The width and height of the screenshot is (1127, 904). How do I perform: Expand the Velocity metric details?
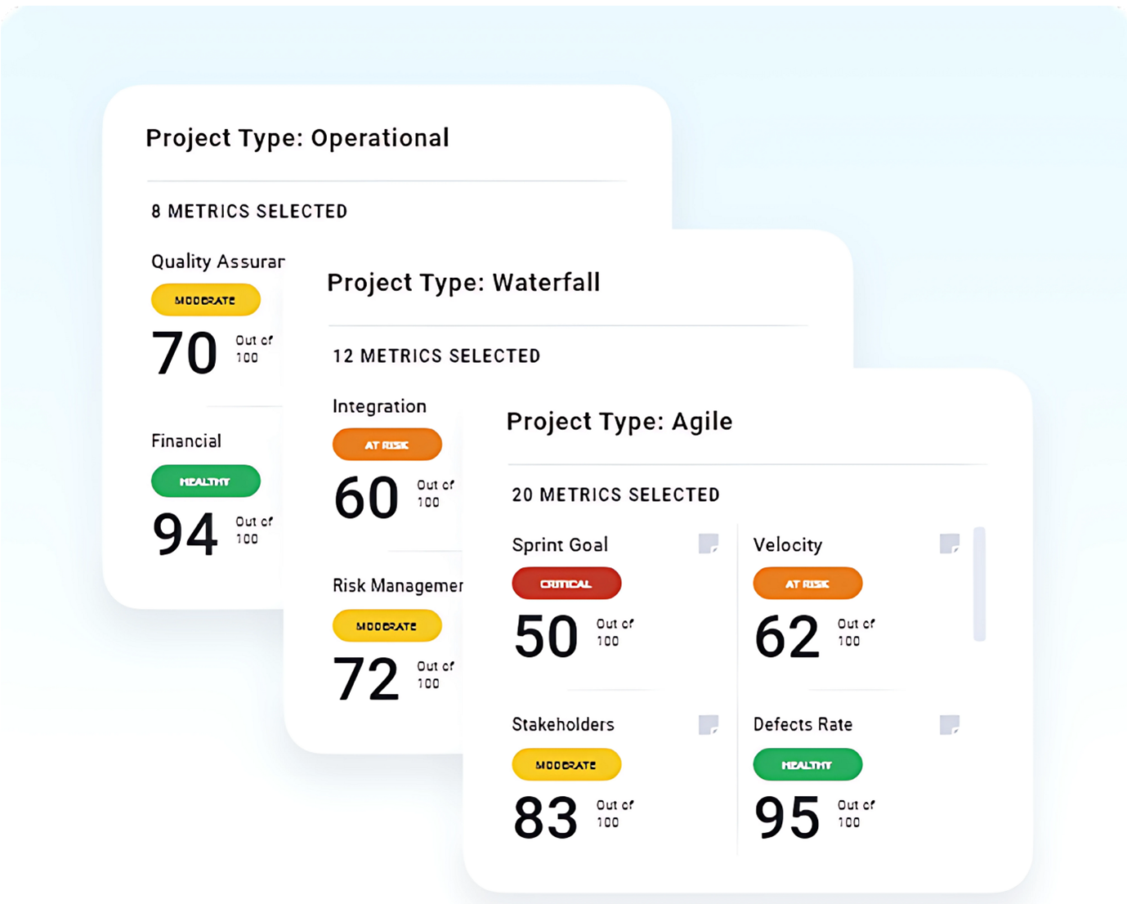[787, 544]
